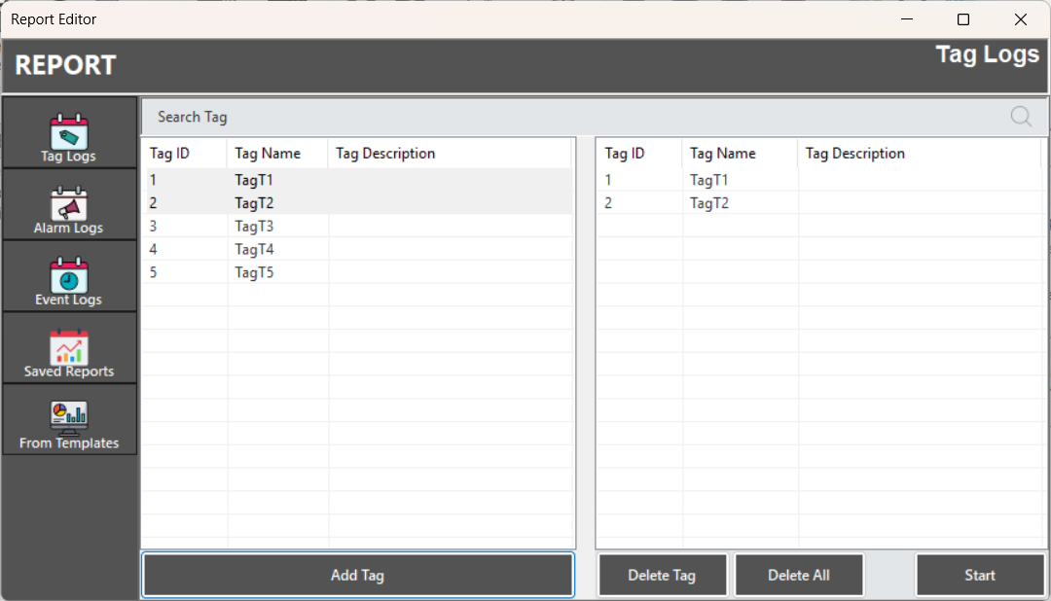Select TagT3 row in the left list
Screen dimensions: 1051x601
(x=359, y=226)
